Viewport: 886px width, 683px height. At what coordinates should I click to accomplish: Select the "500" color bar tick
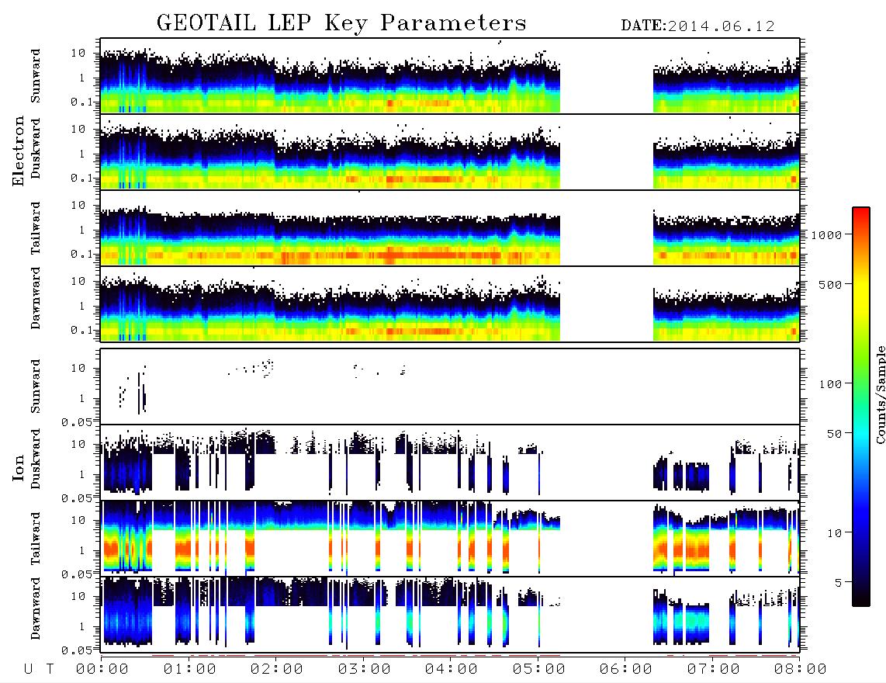pyautogui.click(x=830, y=284)
